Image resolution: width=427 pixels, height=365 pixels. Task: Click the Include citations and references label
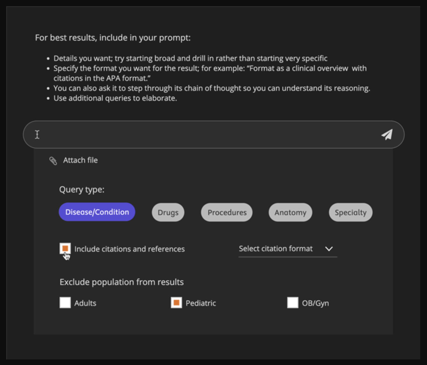tap(129, 249)
